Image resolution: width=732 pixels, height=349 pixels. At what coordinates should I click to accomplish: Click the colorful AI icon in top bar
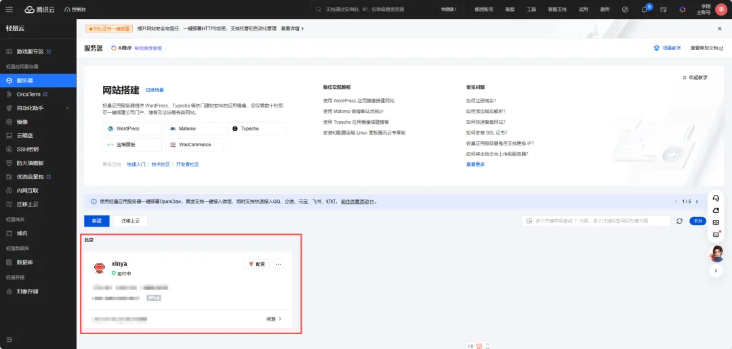click(682, 9)
